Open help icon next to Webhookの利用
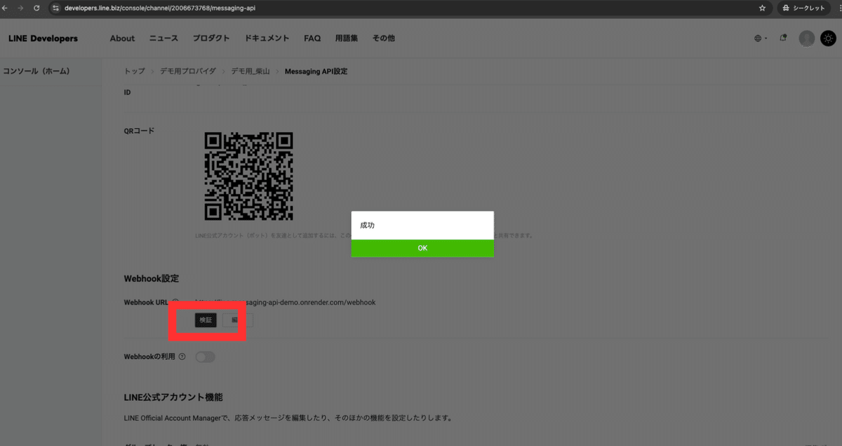This screenshot has width=842, height=446. (x=182, y=357)
